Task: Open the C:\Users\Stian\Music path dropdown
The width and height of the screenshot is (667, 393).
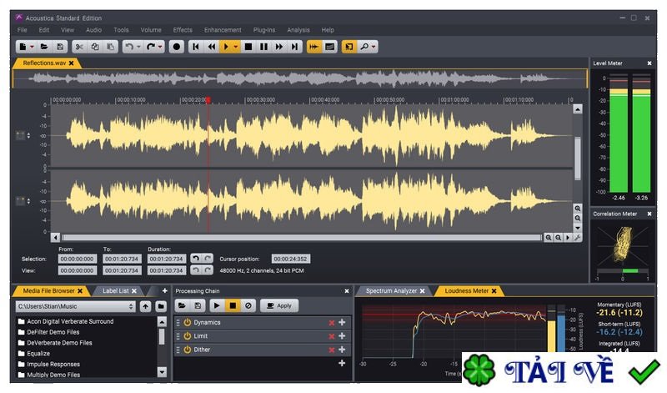Action: point(131,306)
